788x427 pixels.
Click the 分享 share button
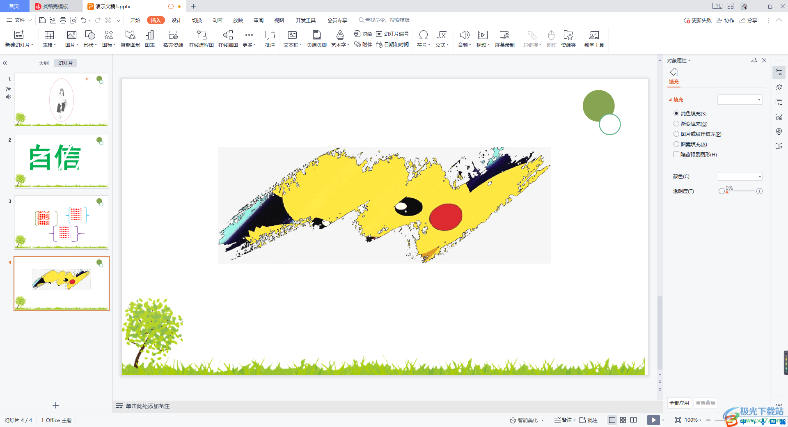(x=749, y=20)
